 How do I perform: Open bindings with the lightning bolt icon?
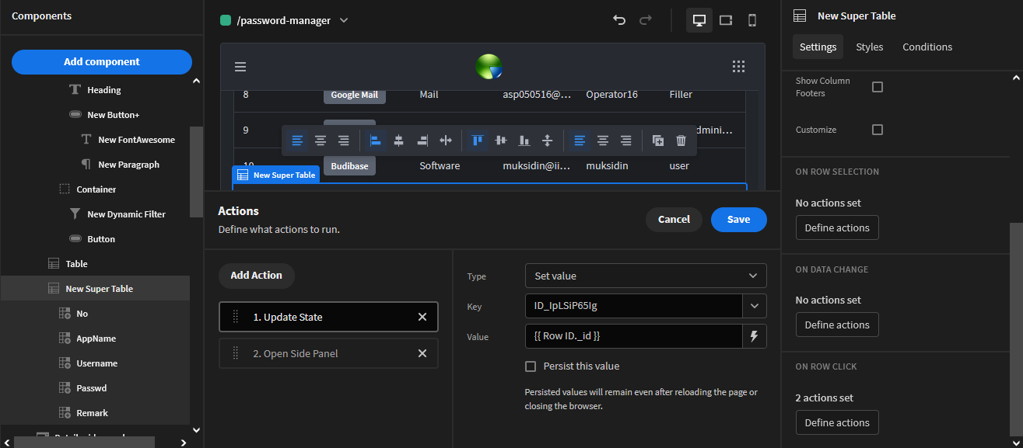click(754, 336)
